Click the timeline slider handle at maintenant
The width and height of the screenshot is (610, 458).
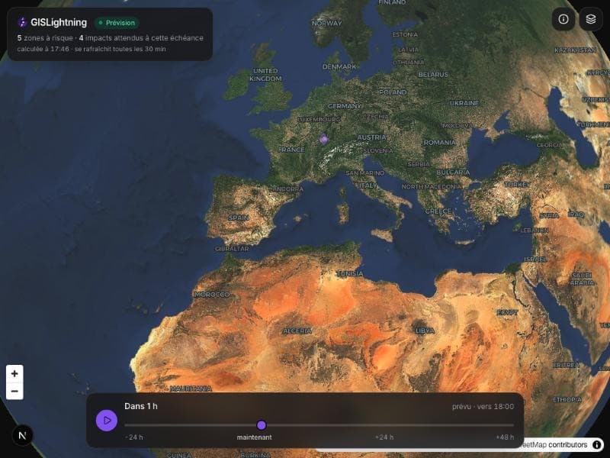pyautogui.click(x=262, y=425)
